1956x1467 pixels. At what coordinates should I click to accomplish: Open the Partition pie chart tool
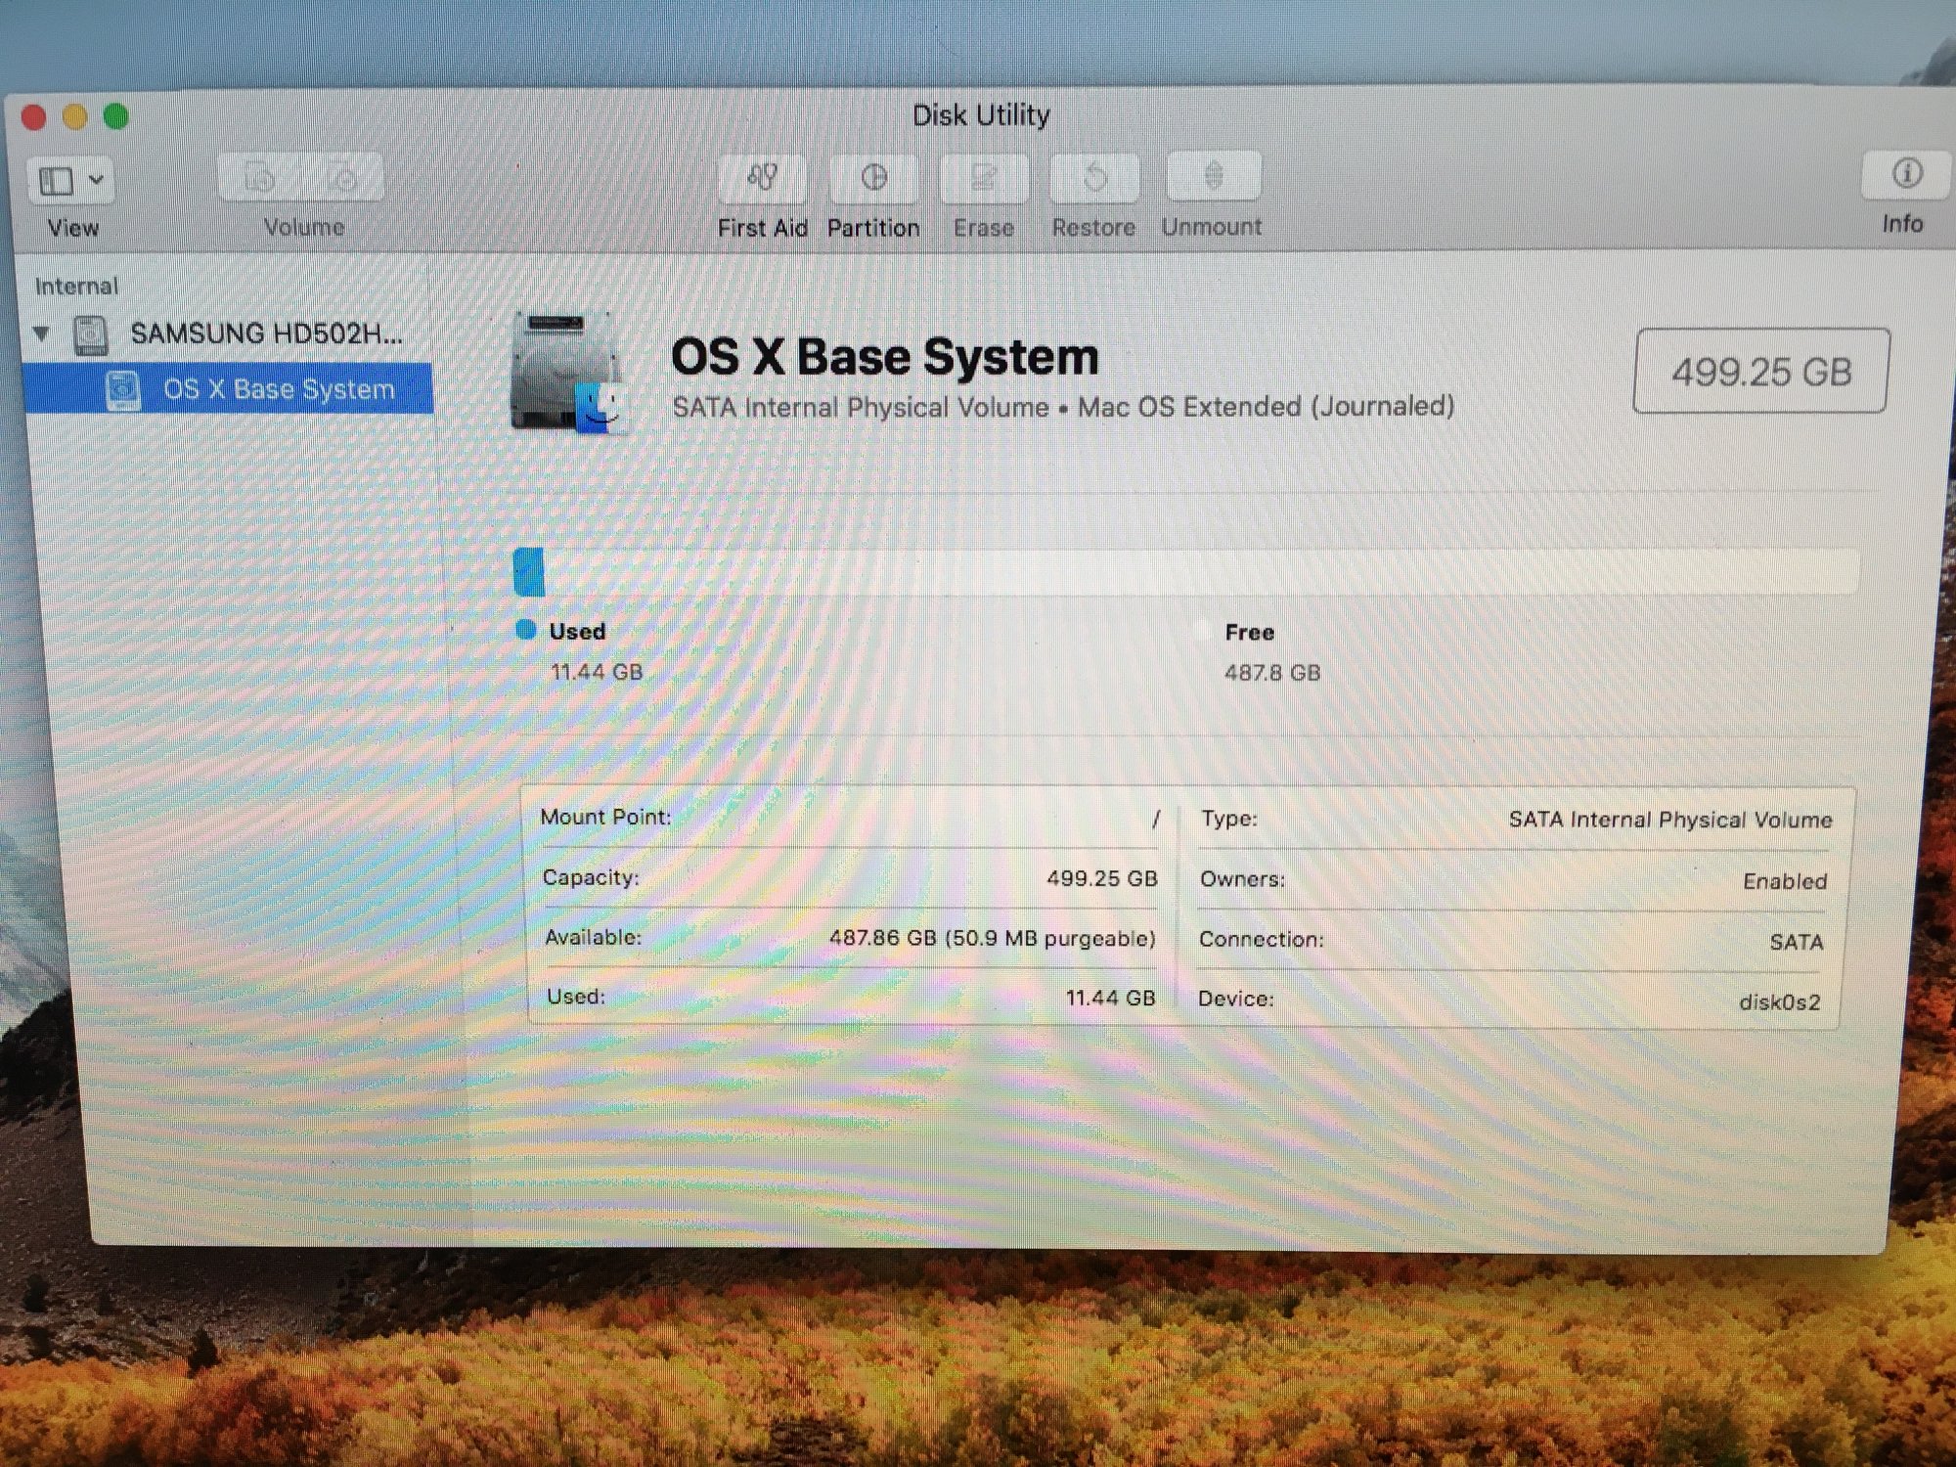click(x=873, y=178)
